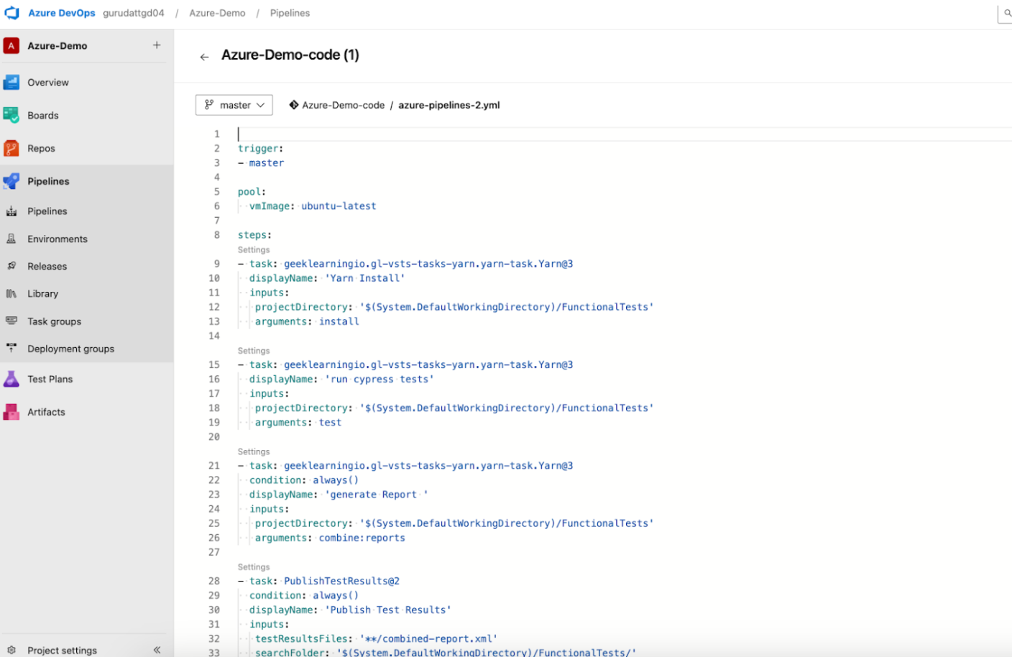The image size is (1012, 657).
Task: Expand the Pipelines section header
Action: 48,181
